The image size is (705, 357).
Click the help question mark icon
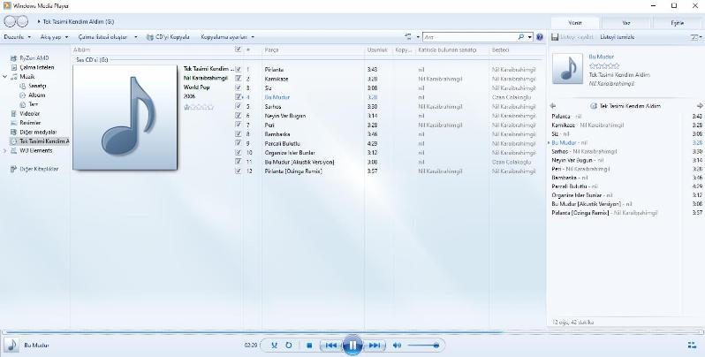(x=540, y=37)
